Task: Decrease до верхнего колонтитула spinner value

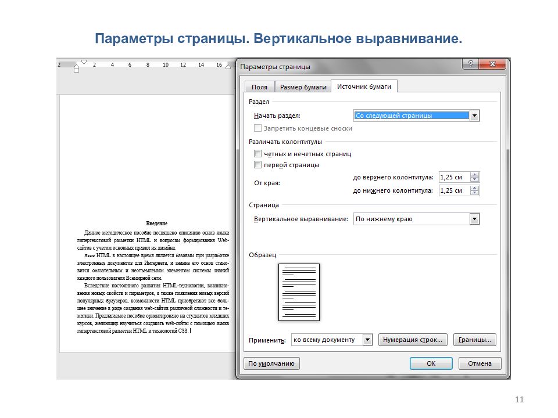Action: 475,180
